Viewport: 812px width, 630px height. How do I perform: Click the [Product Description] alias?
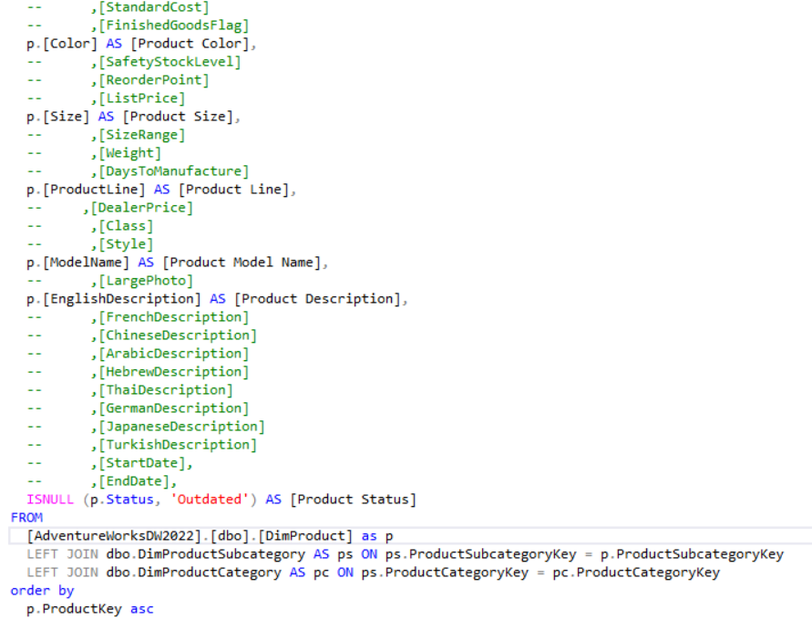click(x=317, y=299)
